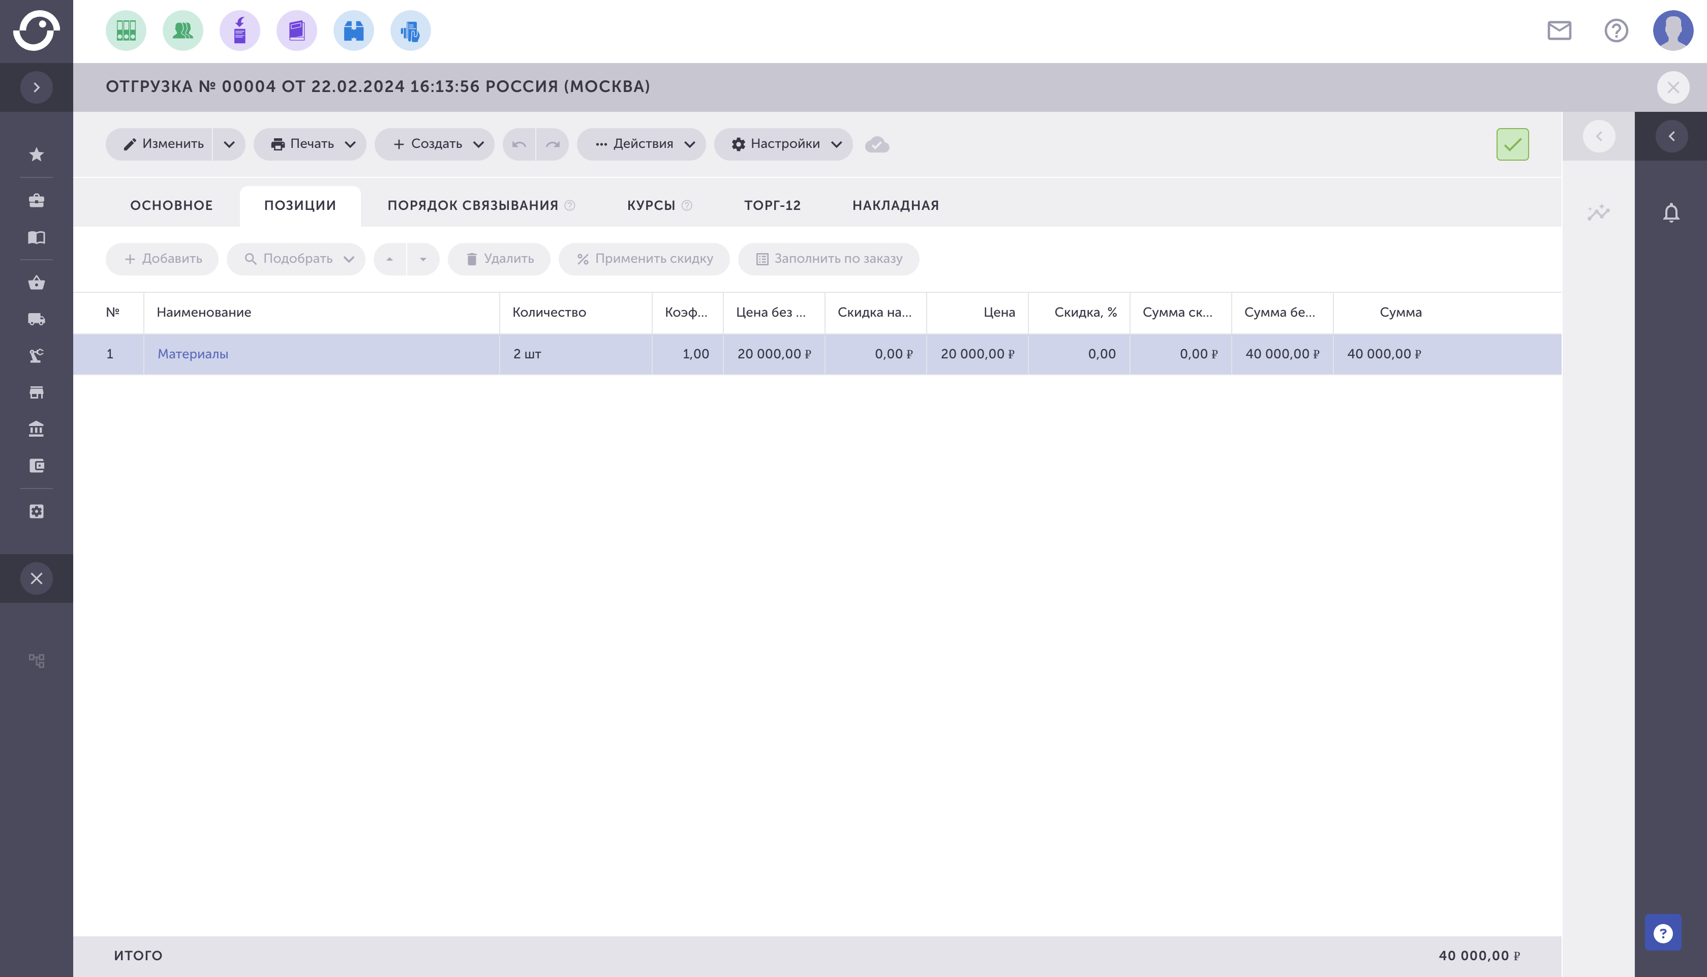Open the wallet section in sidebar
1707x977 pixels.
[x=36, y=466]
